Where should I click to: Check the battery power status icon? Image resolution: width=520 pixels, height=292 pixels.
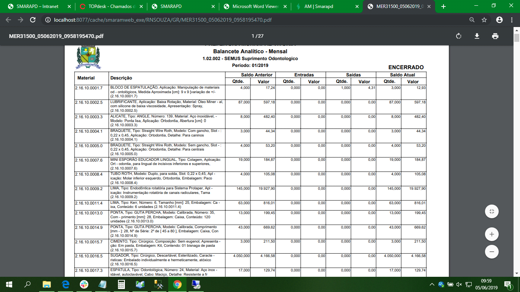[450, 284]
